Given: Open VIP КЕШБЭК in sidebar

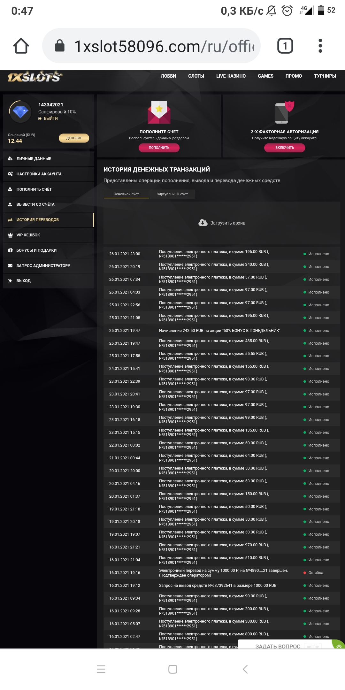Looking at the screenshot, I should [x=28, y=235].
